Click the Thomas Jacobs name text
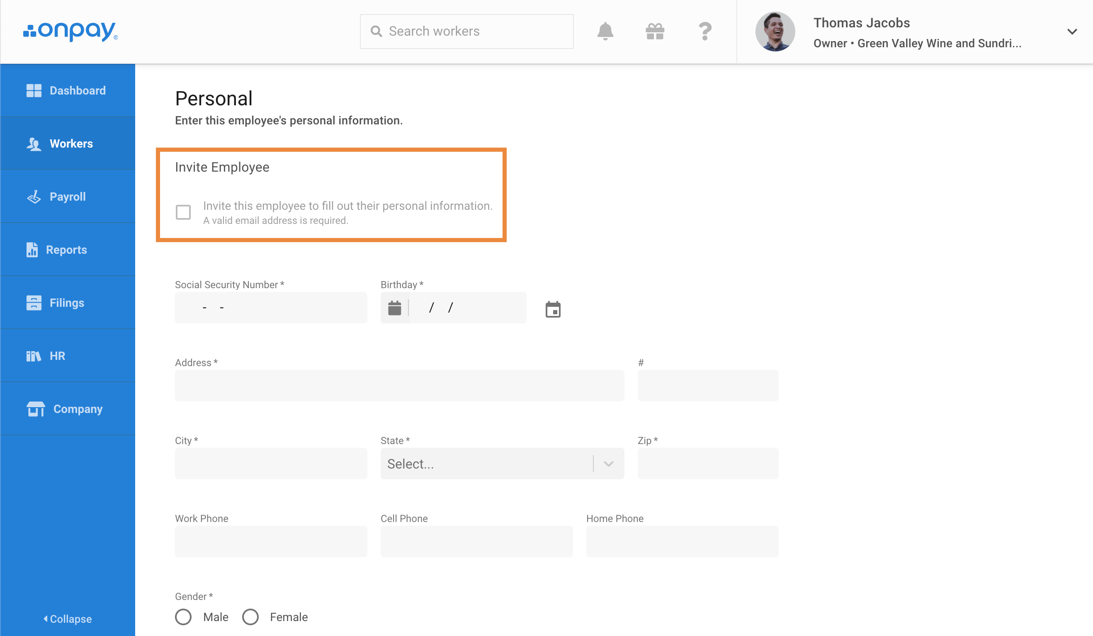Viewport: 1093px width, 636px height. 861,22
